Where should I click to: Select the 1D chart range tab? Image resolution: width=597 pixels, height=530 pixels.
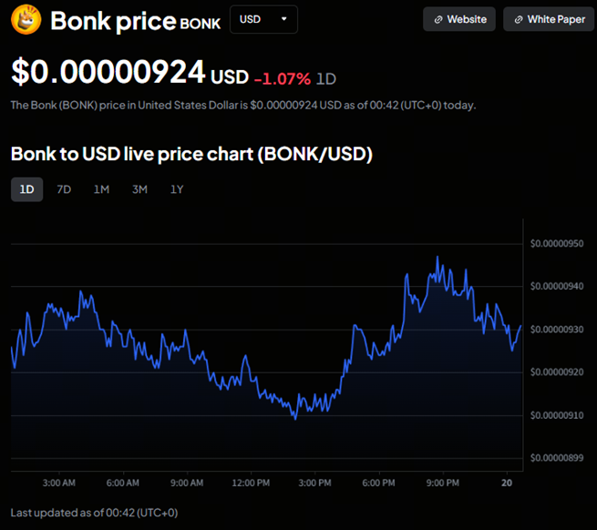pos(26,189)
